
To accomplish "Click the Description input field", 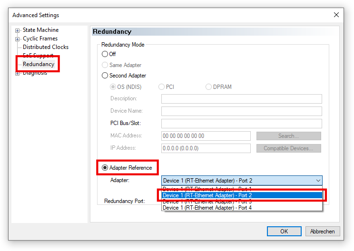I will 242,99.
